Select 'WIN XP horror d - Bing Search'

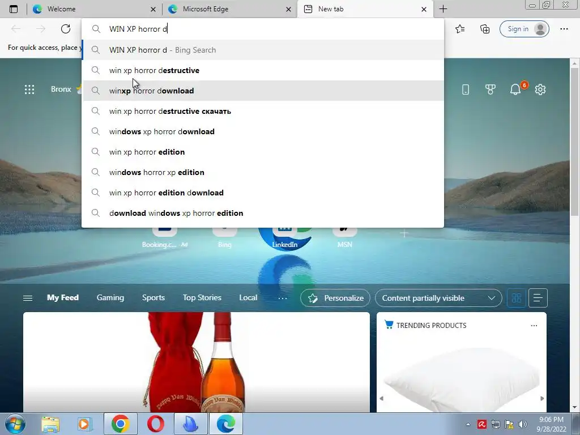coord(263,50)
